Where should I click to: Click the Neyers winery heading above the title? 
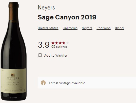click(46, 8)
